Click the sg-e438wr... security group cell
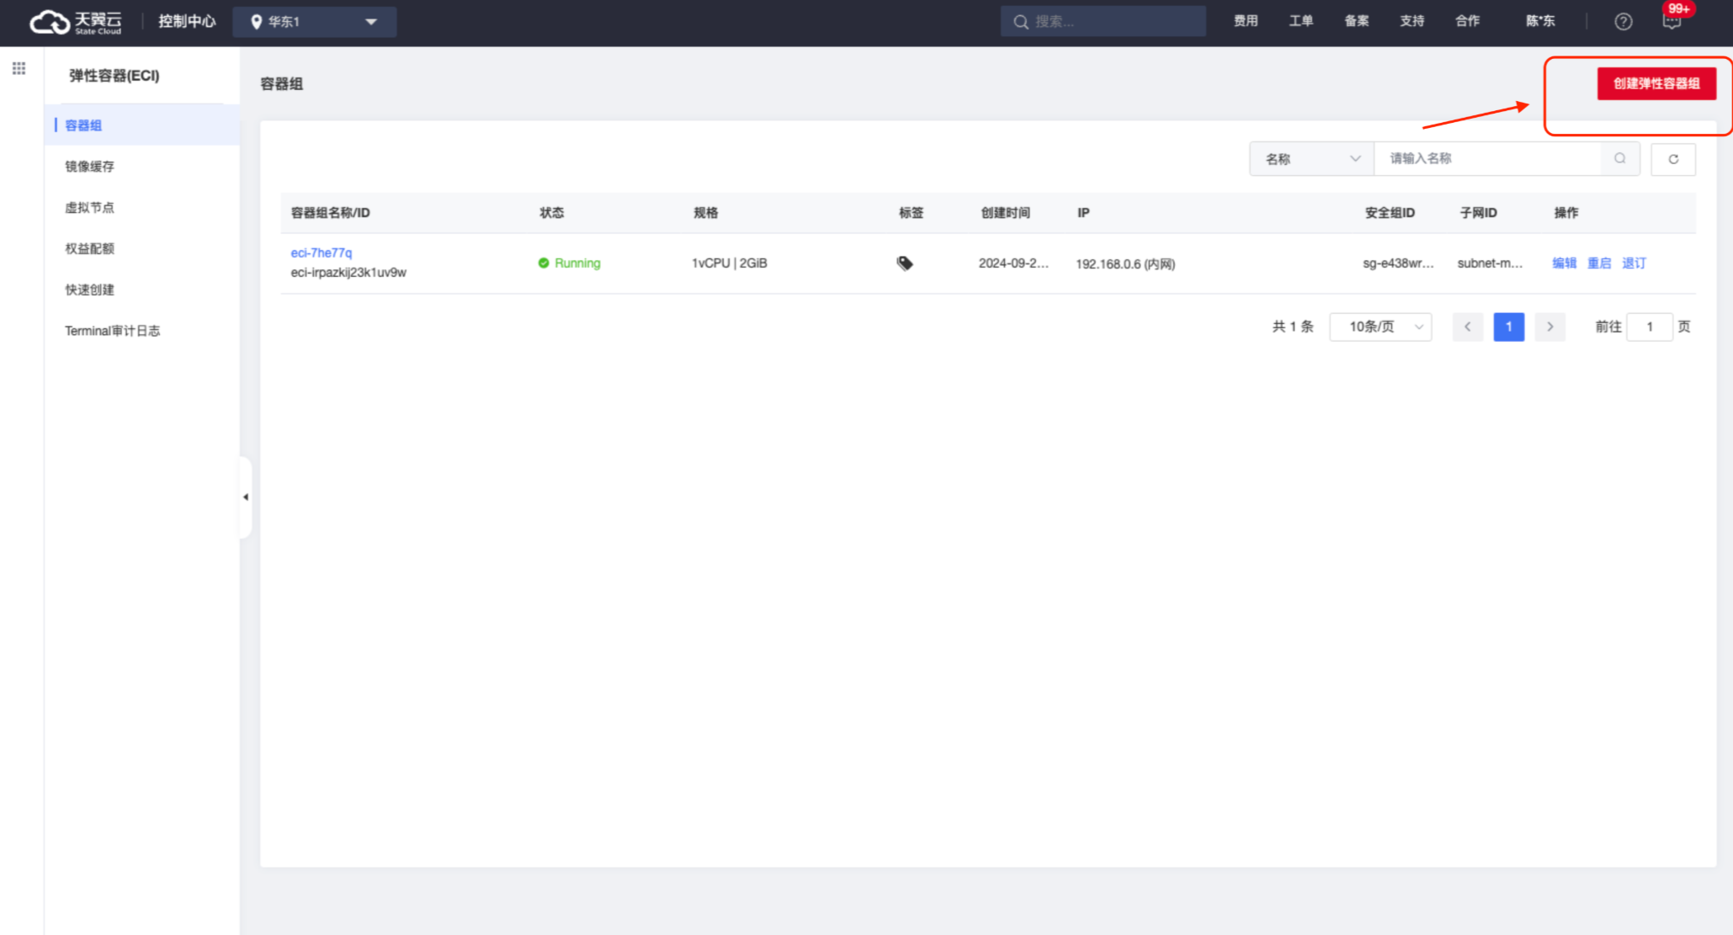1733x935 pixels. point(1398,263)
